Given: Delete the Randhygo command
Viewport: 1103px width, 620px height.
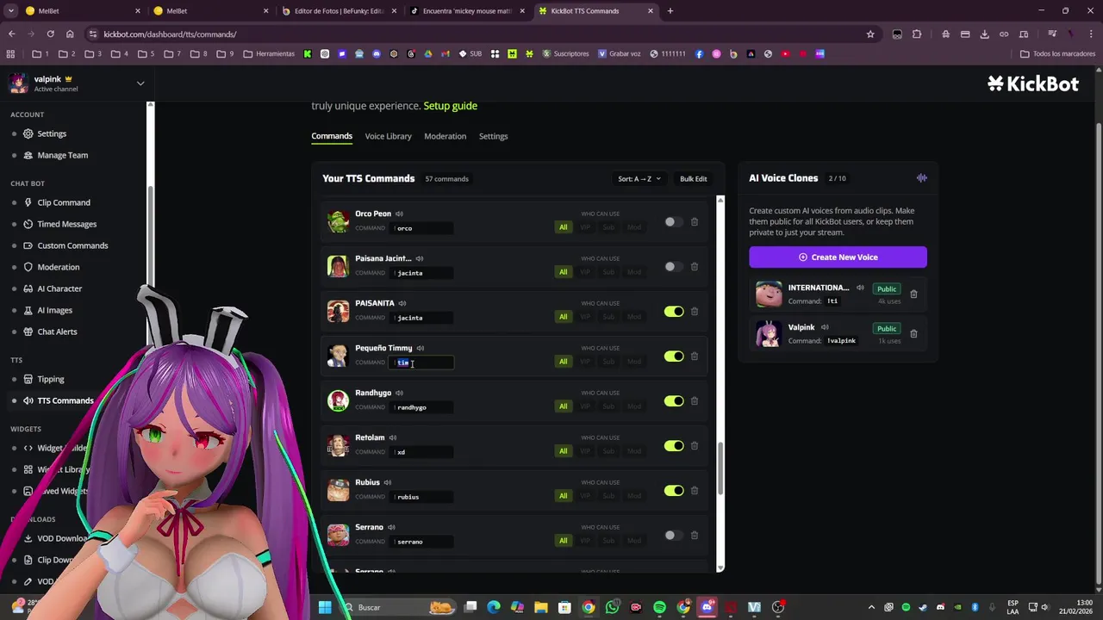Looking at the screenshot, I should [694, 401].
